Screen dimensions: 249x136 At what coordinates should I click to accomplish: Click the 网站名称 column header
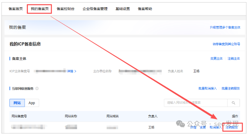click(x=71, y=116)
